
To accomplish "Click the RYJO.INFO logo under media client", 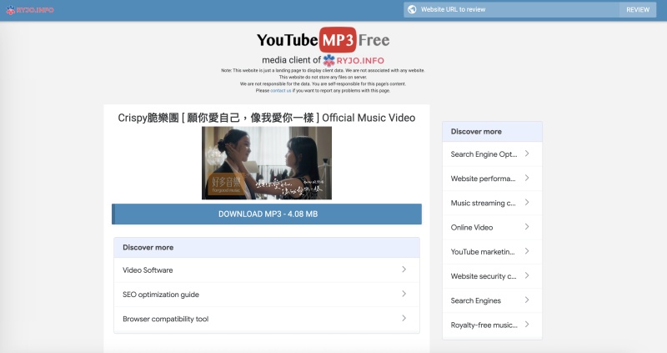I will pyautogui.click(x=354, y=60).
